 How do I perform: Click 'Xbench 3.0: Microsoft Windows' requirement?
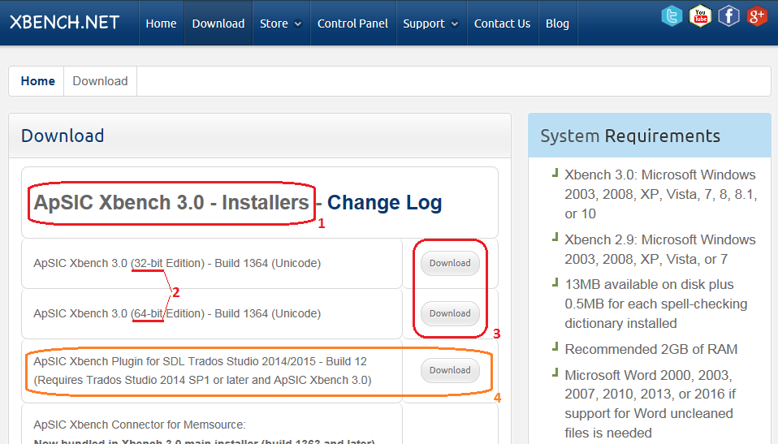[x=660, y=194]
